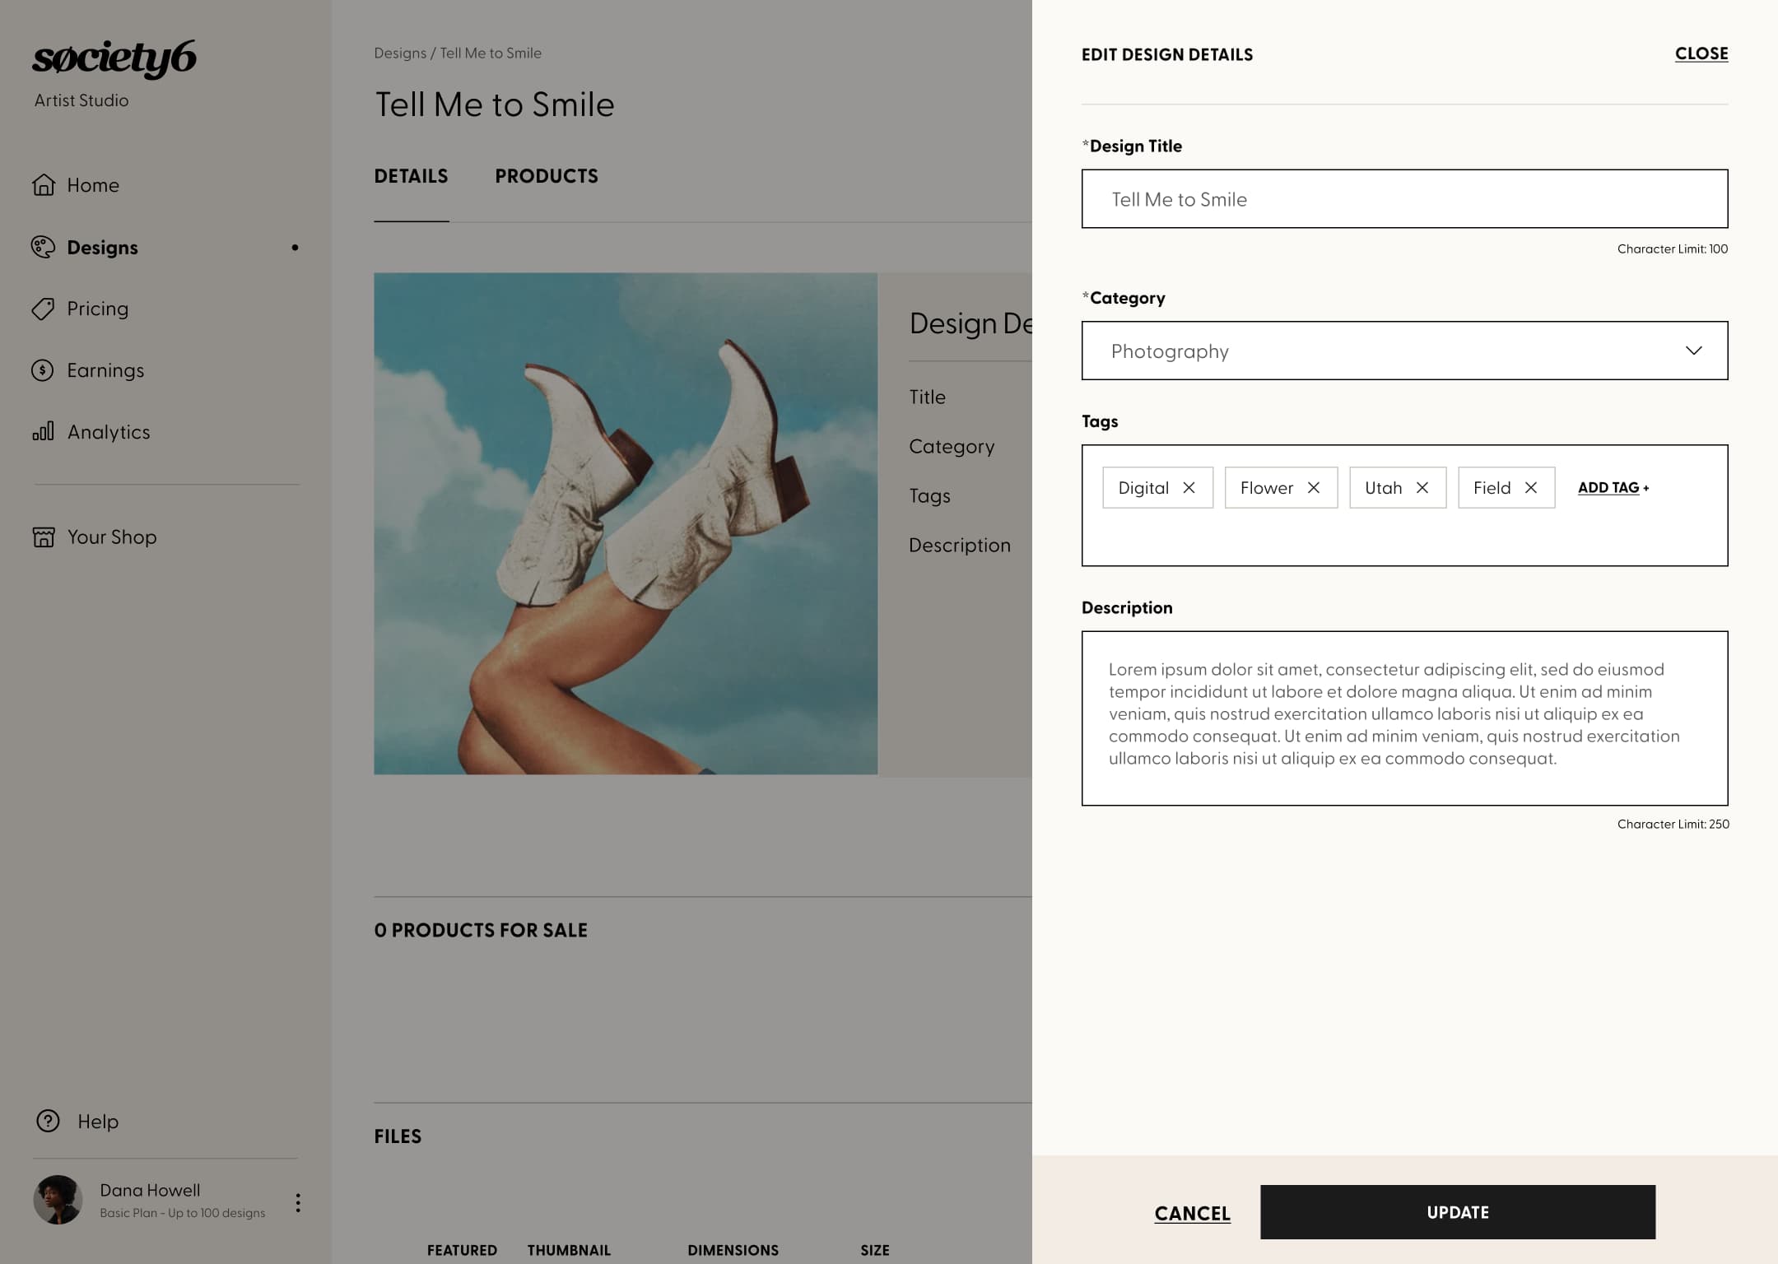Open Designs via the palette icon
Viewport: 1778px width, 1264px height.
pyautogui.click(x=44, y=247)
